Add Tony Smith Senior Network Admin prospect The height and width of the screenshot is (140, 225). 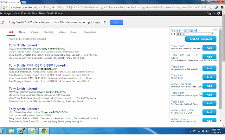coord(210,94)
